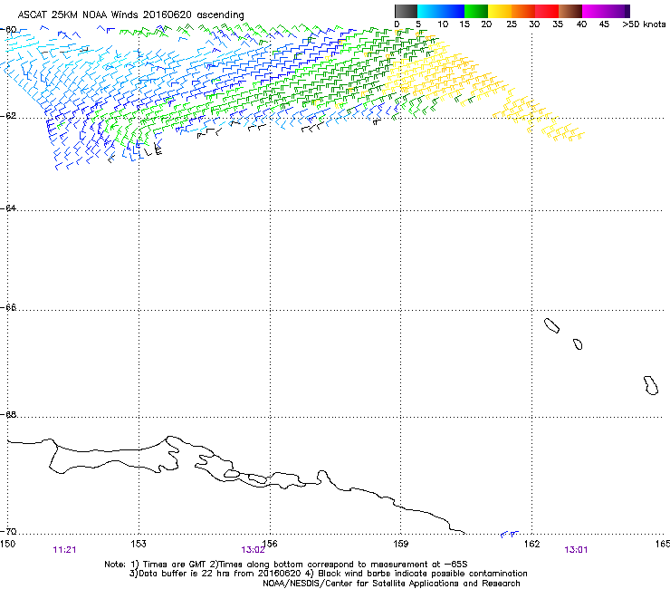Click the latitude label '-70'
Image resolution: width=670 pixels, height=589 pixels.
[x=8, y=531]
